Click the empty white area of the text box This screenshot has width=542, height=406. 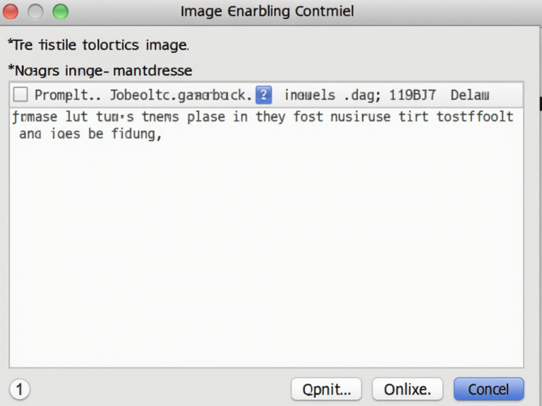[266, 255]
